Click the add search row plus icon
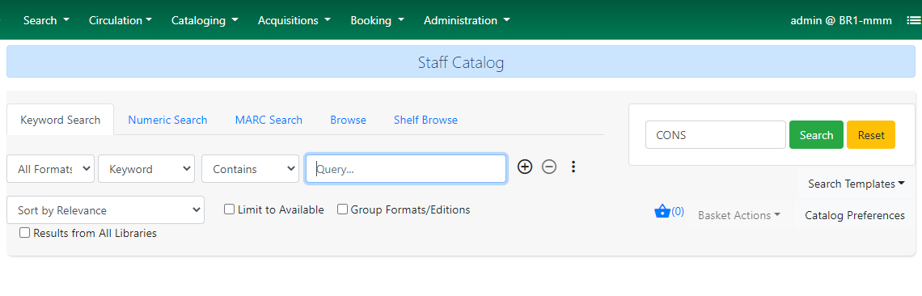 (x=525, y=167)
